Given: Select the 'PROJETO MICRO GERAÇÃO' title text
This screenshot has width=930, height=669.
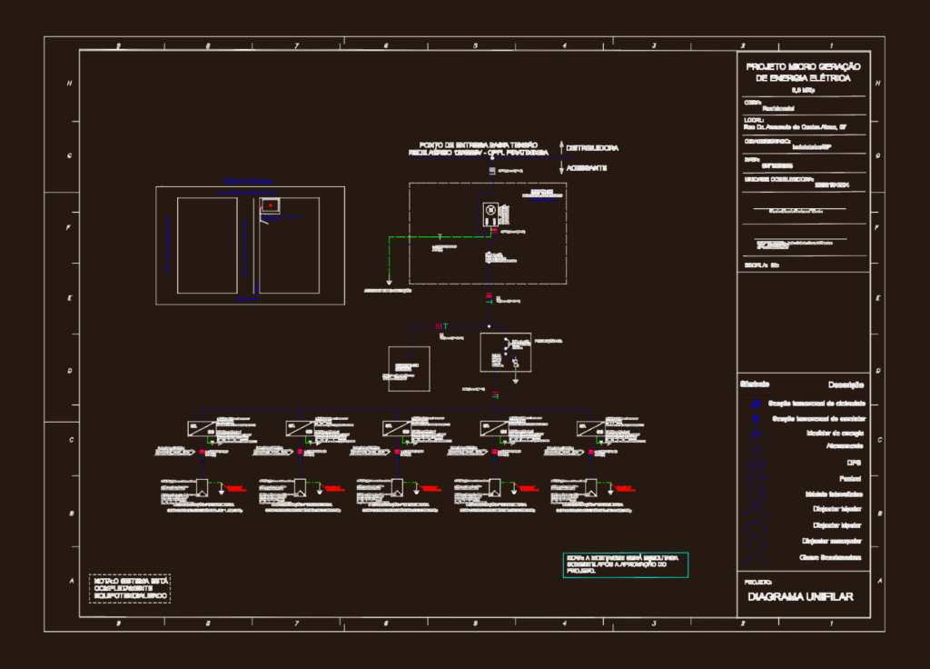Looking at the screenshot, I should tap(803, 66).
